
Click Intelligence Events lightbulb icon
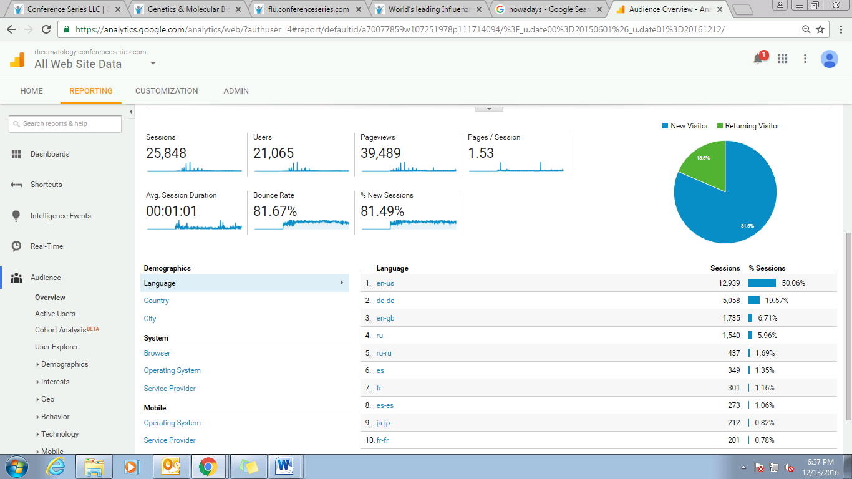tap(16, 216)
